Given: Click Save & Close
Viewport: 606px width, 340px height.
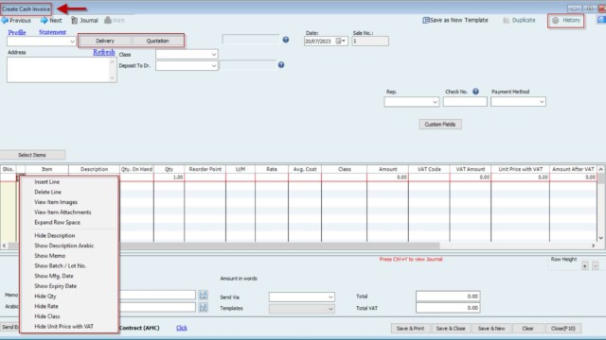Looking at the screenshot, I should pos(451,329).
